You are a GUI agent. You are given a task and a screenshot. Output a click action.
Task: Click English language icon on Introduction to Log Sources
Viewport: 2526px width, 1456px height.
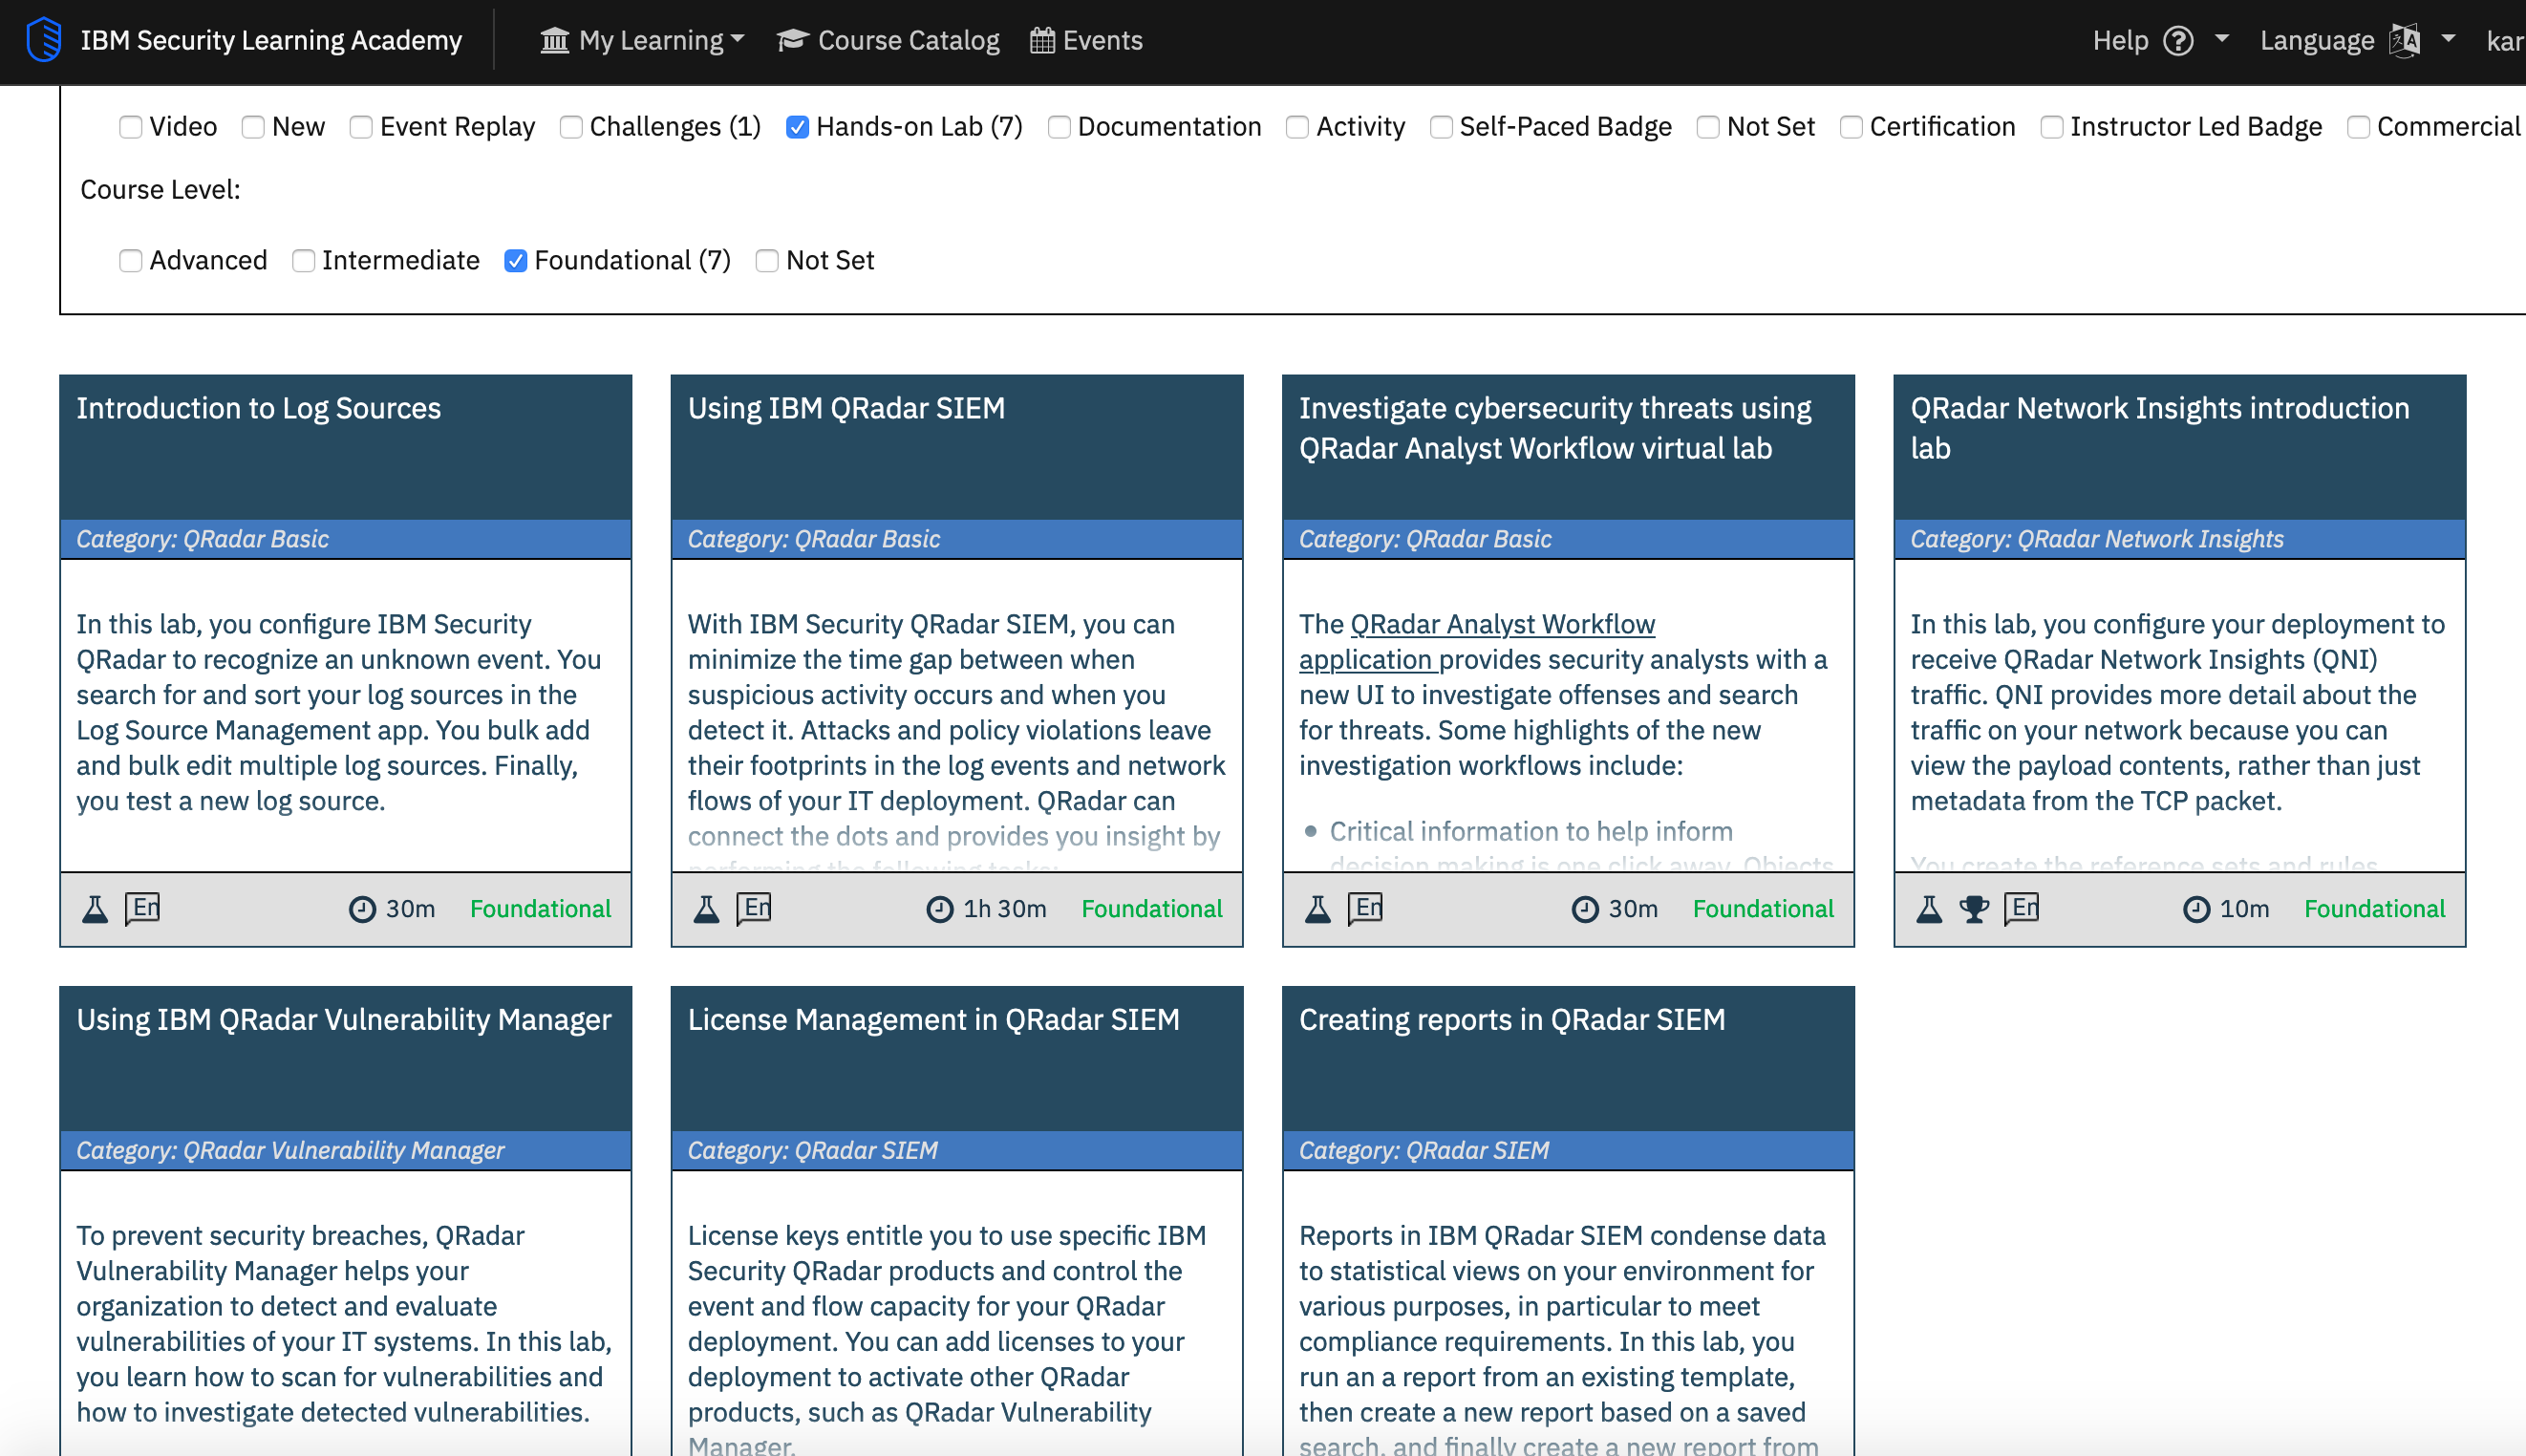(142, 909)
